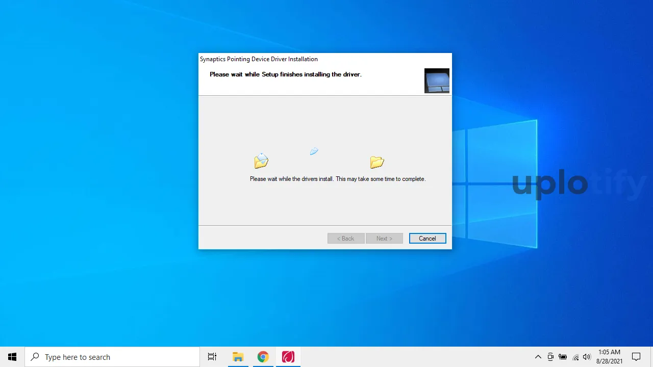The width and height of the screenshot is (653, 367).
Task: Click the red installer app taskbar icon
Action: (x=288, y=357)
